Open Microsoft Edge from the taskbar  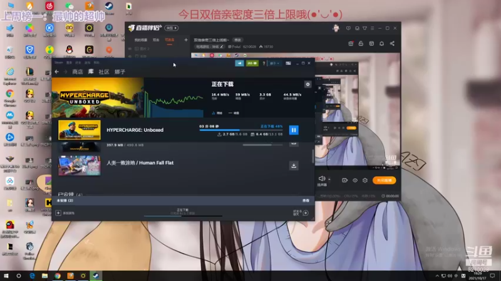point(32,275)
